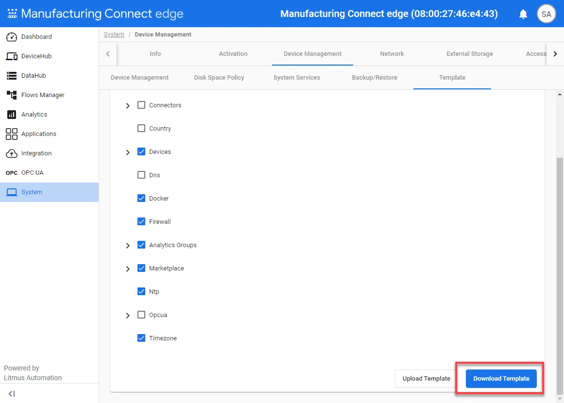Uncheck the Firewall checkbox
Image resolution: width=564 pixels, height=403 pixels.
141,221
